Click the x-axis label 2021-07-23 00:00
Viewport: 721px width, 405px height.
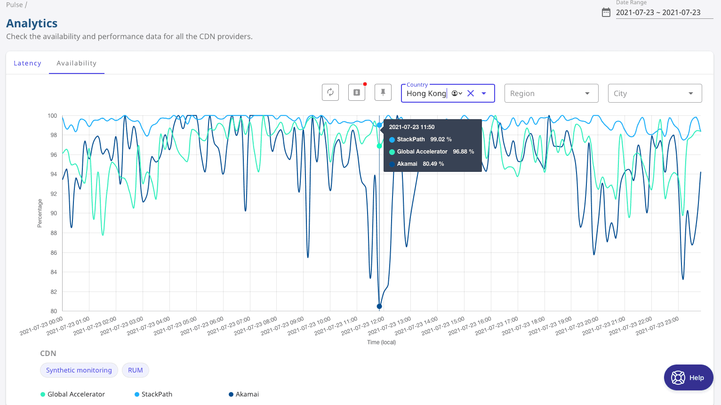[41, 326]
